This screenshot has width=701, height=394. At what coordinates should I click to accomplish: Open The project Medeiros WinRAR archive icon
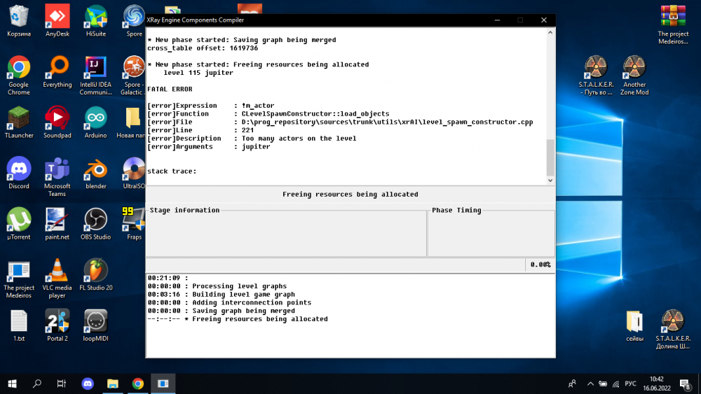pyautogui.click(x=673, y=24)
